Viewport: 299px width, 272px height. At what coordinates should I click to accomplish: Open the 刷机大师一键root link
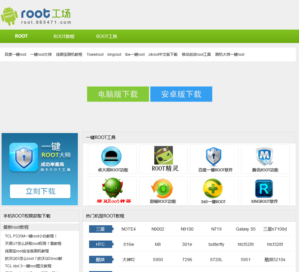pyautogui.click(x=230, y=54)
